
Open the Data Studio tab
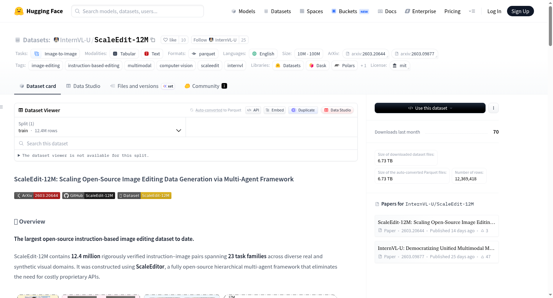pyautogui.click(x=83, y=86)
